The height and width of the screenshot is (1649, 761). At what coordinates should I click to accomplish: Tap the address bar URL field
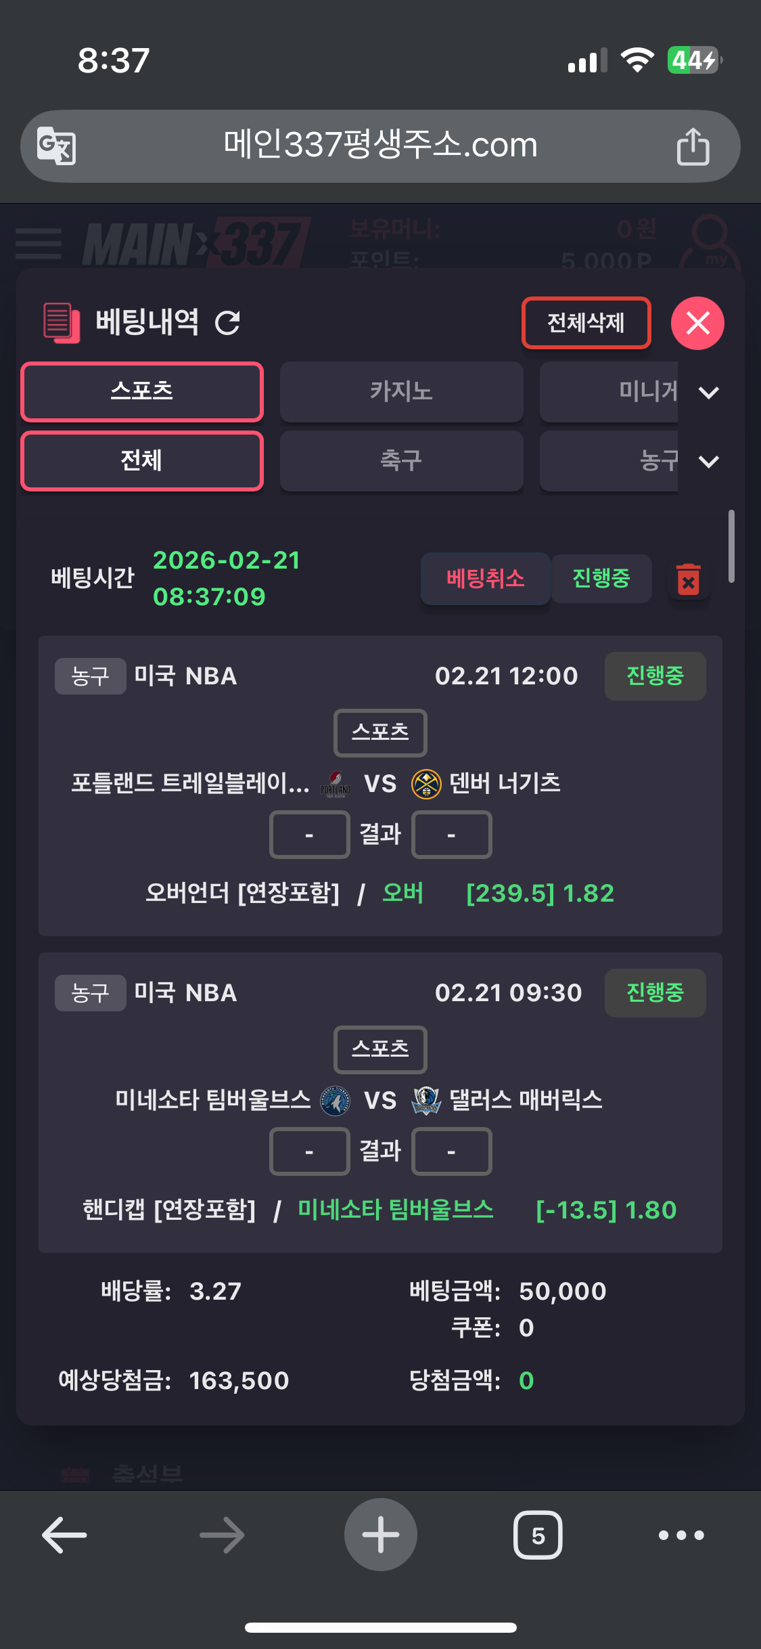pyautogui.click(x=380, y=146)
